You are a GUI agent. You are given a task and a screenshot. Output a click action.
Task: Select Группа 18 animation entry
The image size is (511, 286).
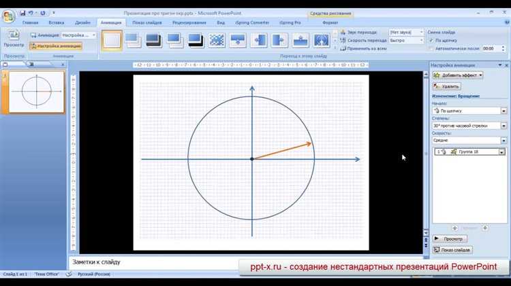pyautogui.click(x=469, y=151)
